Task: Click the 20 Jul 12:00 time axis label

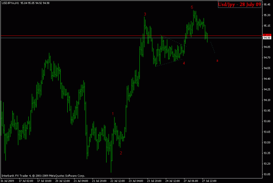Action: click(62, 181)
